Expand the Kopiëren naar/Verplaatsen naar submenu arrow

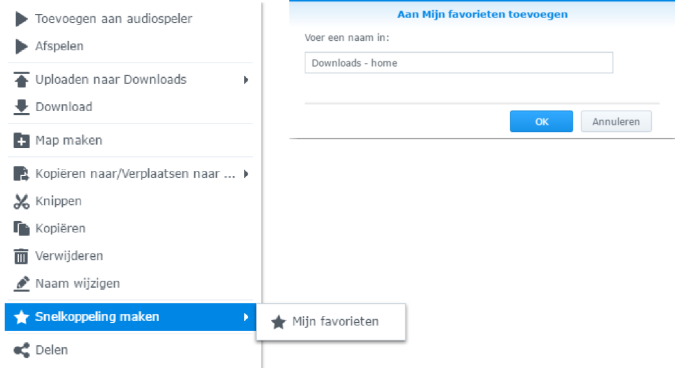point(246,174)
